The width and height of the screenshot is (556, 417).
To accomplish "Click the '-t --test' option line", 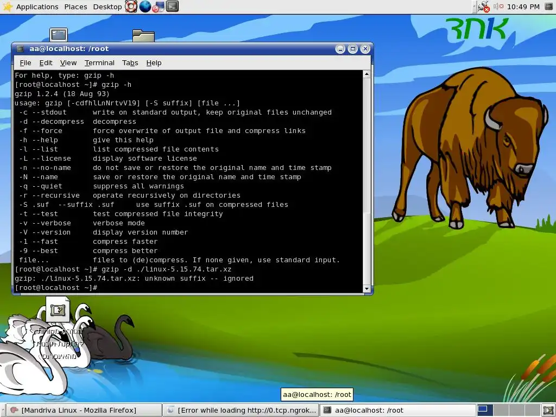I will tap(121, 214).
